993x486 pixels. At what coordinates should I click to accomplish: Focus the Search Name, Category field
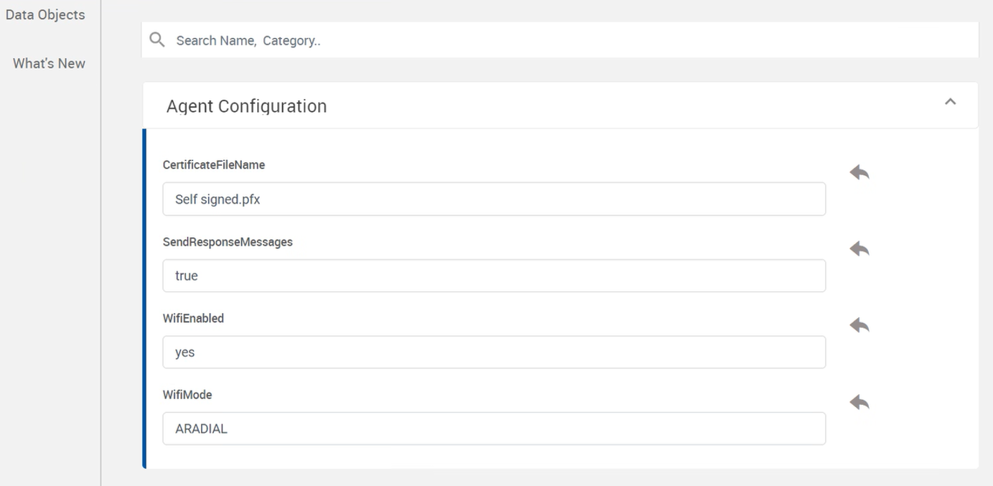(560, 41)
